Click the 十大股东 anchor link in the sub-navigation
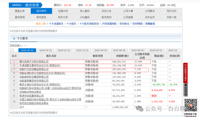Viewport: 201px width, 117px height. 71,24
